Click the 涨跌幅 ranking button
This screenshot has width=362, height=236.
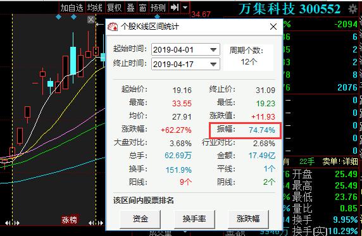point(248,219)
